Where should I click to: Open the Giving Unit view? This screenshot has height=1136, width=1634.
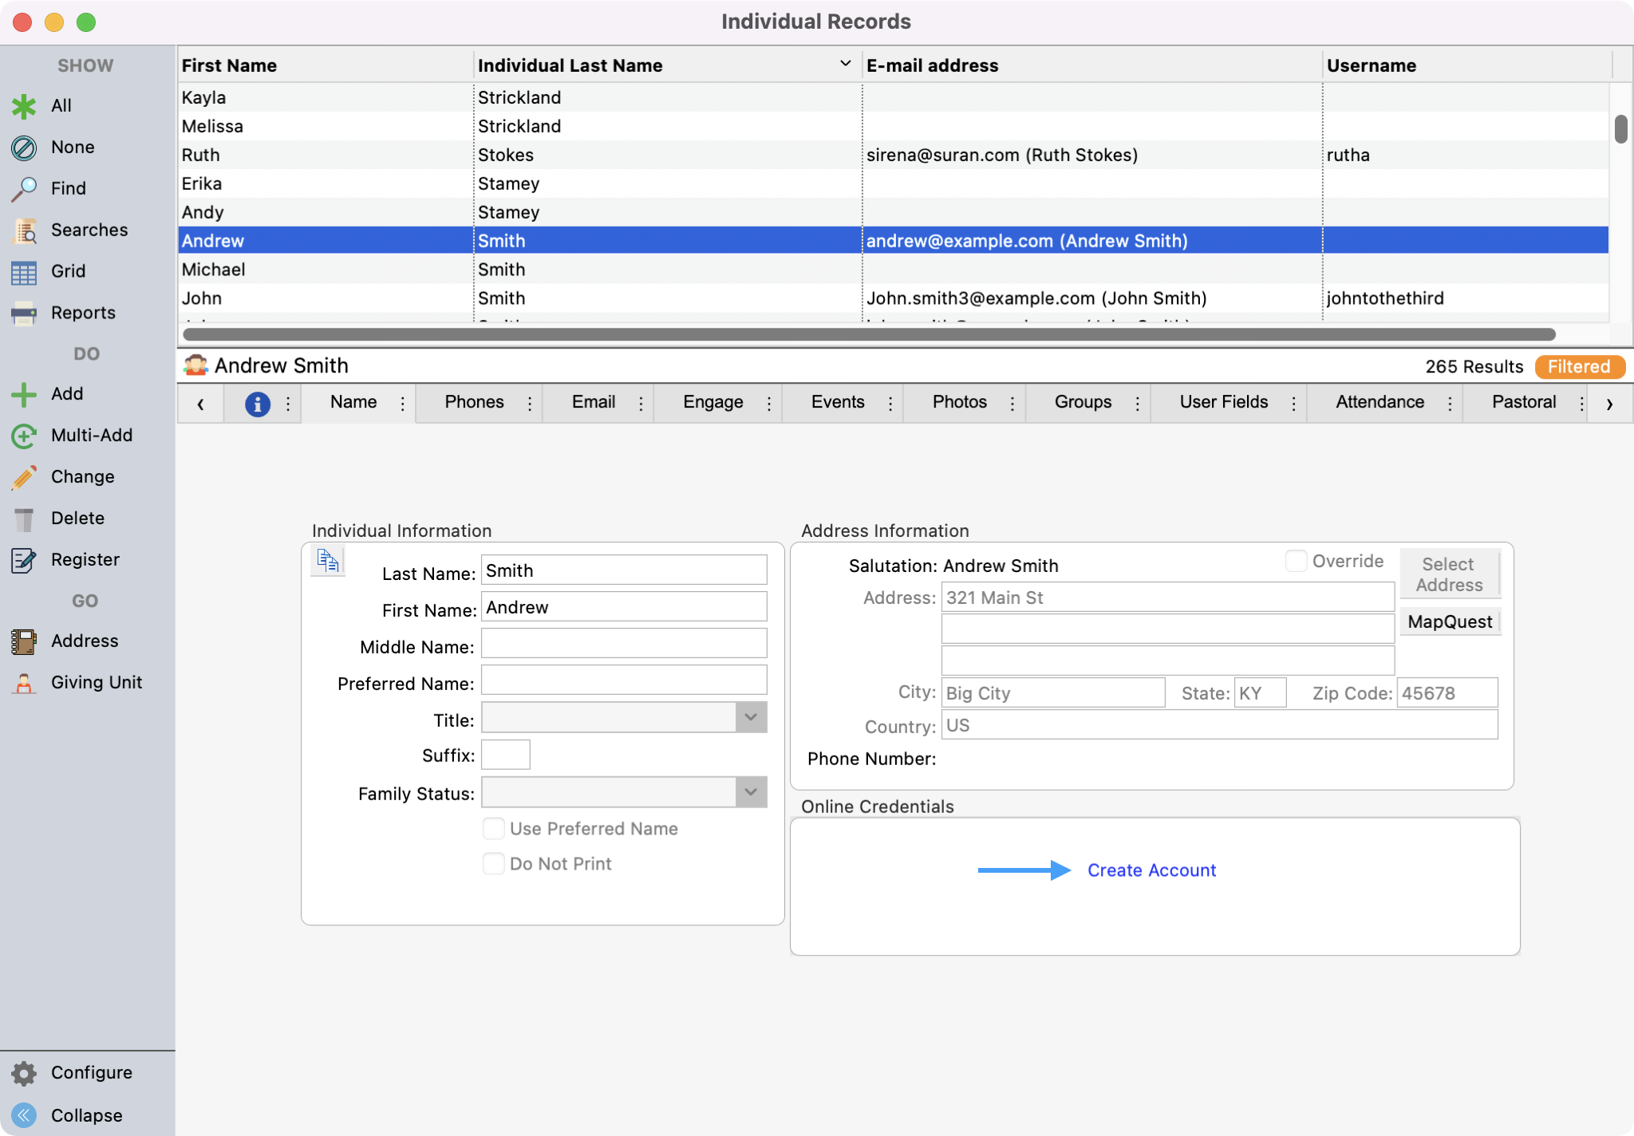[25, 682]
